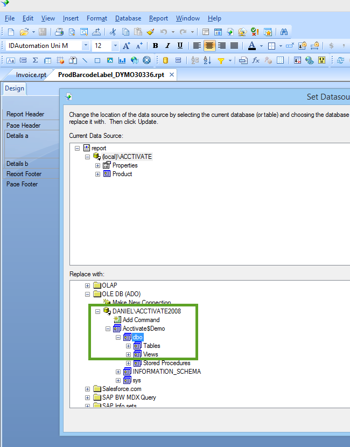The height and width of the screenshot is (447, 350).
Task: Open the font size dropdown
Action: (115, 46)
